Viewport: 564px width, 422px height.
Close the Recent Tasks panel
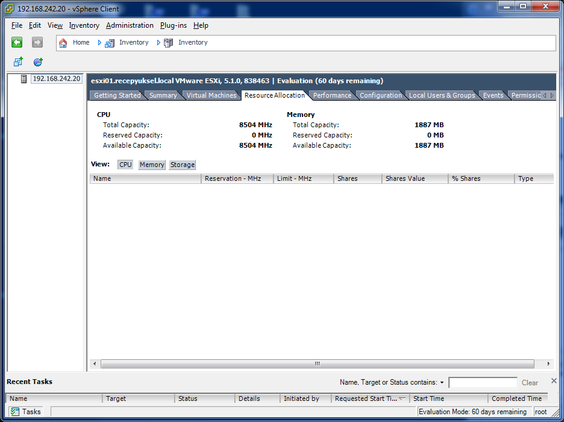point(554,380)
